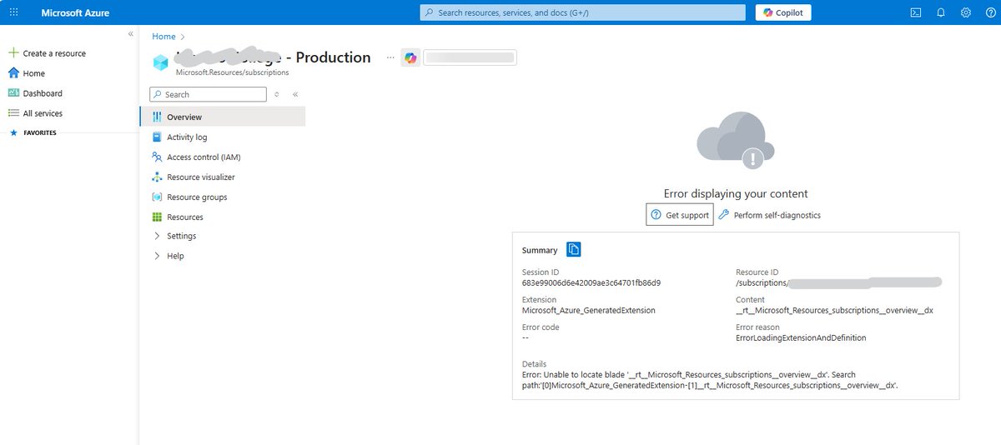Click the Microsoft Azure home title
The height and width of the screenshot is (445, 1001).
tap(75, 12)
